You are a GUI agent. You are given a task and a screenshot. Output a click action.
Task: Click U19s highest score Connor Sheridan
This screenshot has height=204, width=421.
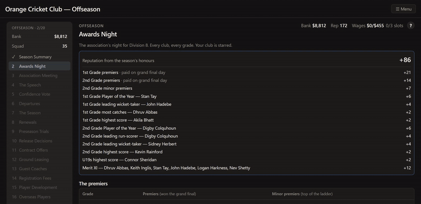(246, 160)
